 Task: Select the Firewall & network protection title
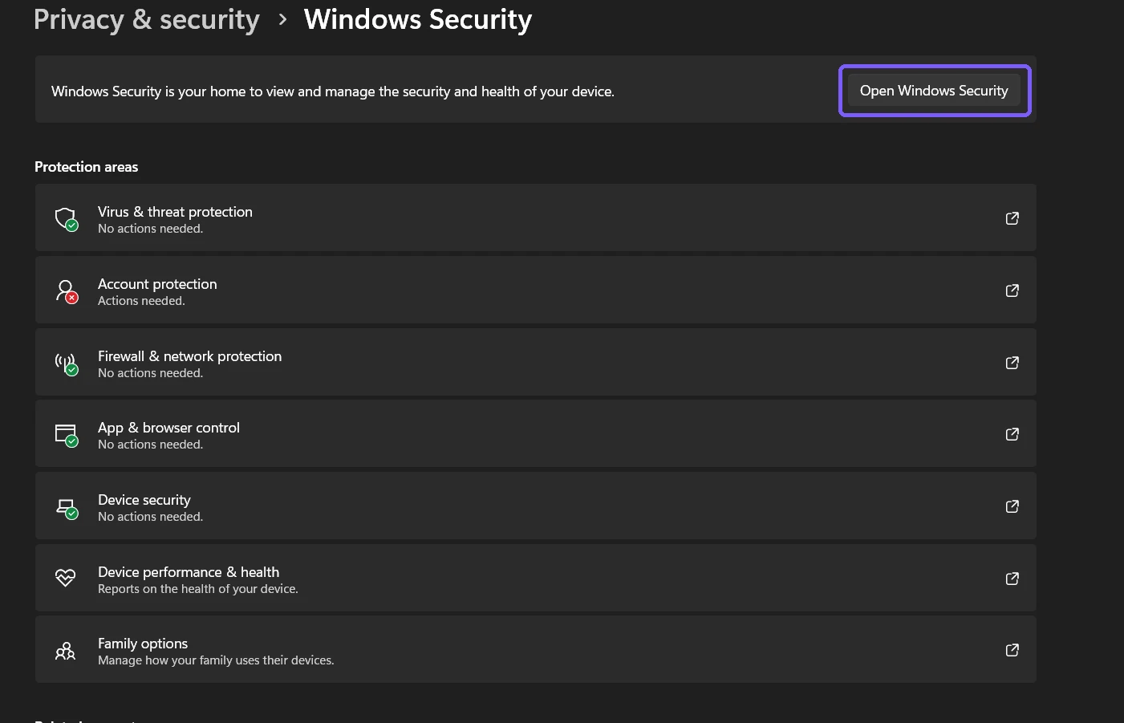(x=189, y=356)
